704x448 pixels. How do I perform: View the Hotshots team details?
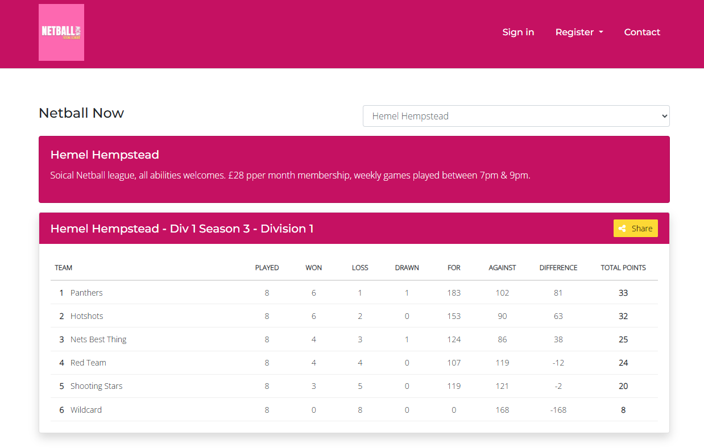pyautogui.click(x=86, y=316)
